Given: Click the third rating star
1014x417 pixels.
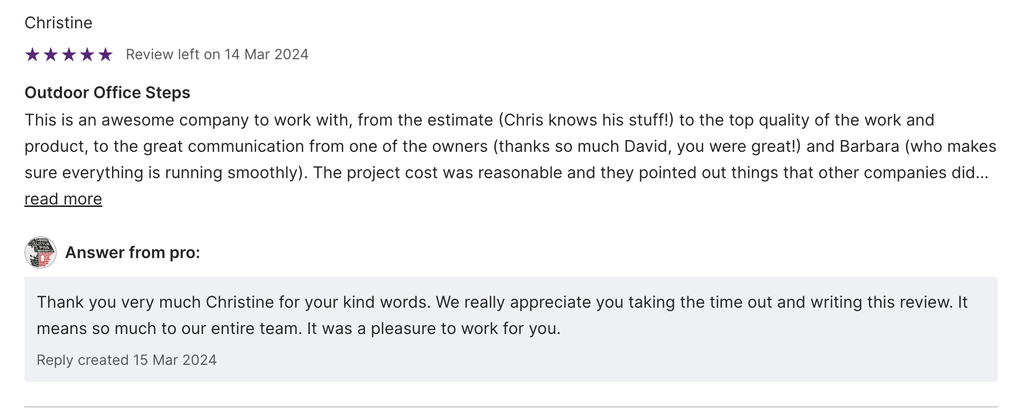Looking at the screenshot, I should pos(69,54).
